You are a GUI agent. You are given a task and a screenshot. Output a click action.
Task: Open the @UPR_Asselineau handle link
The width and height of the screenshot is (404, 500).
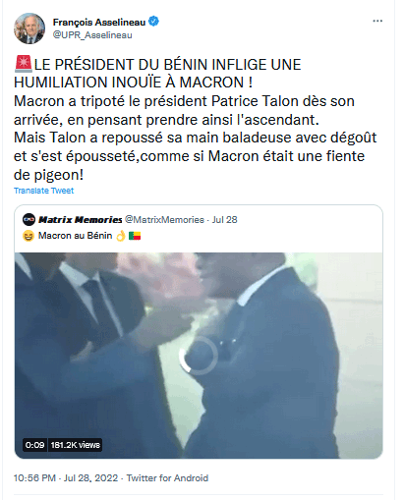(x=92, y=35)
